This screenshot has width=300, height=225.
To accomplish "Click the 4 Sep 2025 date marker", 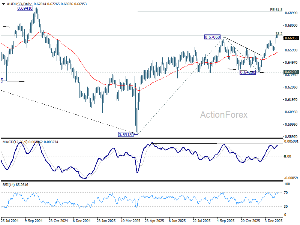I will point(225,220).
